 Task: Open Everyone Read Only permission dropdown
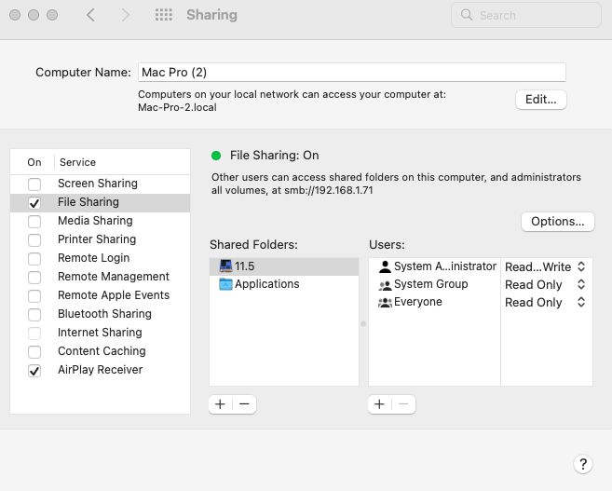[x=545, y=303]
